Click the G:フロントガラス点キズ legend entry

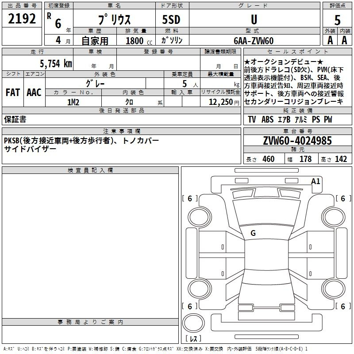(x=156, y=349)
